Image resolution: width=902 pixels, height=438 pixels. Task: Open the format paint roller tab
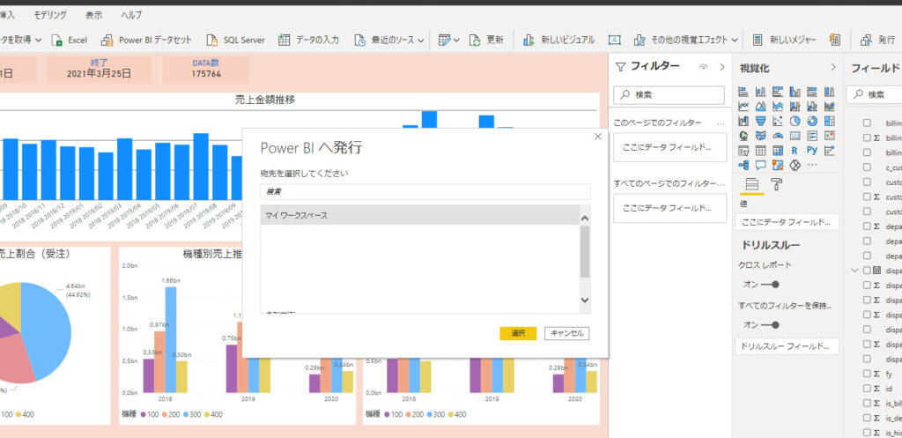tap(776, 184)
